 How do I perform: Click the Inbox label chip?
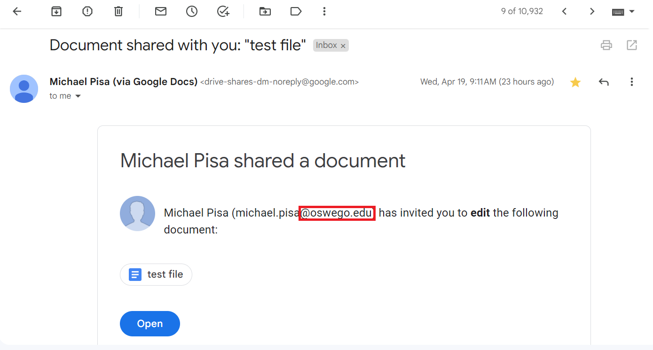tap(326, 45)
